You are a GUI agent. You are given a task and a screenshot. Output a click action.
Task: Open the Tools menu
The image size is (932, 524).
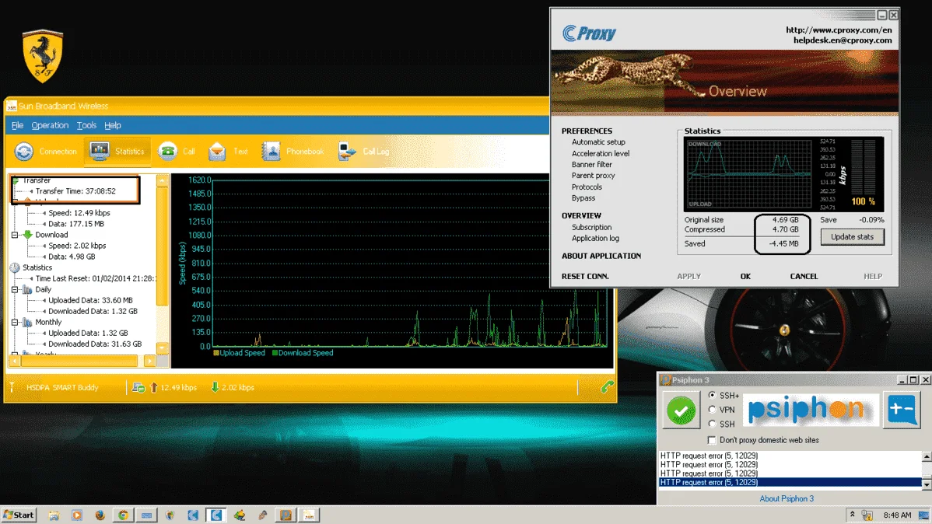click(86, 125)
